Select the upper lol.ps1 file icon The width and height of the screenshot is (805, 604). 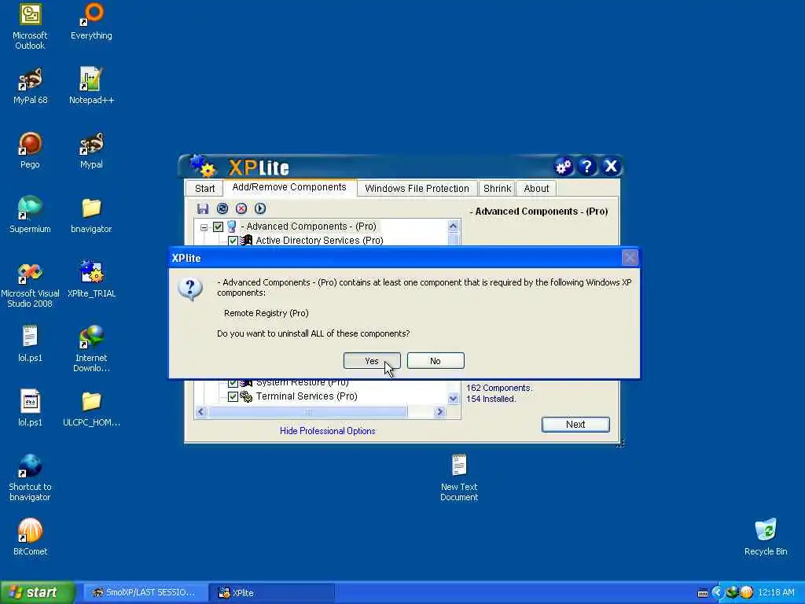coord(30,344)
